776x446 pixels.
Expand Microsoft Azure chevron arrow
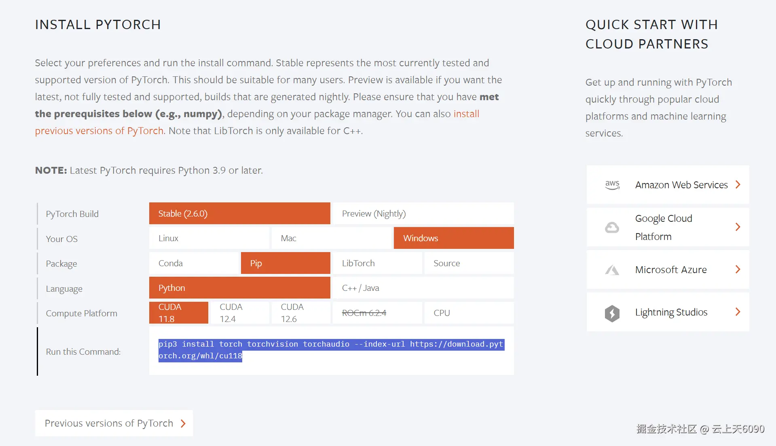tap(738, 269)
